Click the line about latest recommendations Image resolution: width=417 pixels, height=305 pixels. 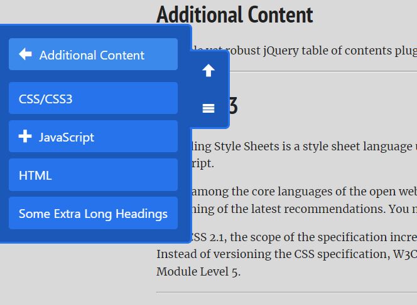click(304, 209)
